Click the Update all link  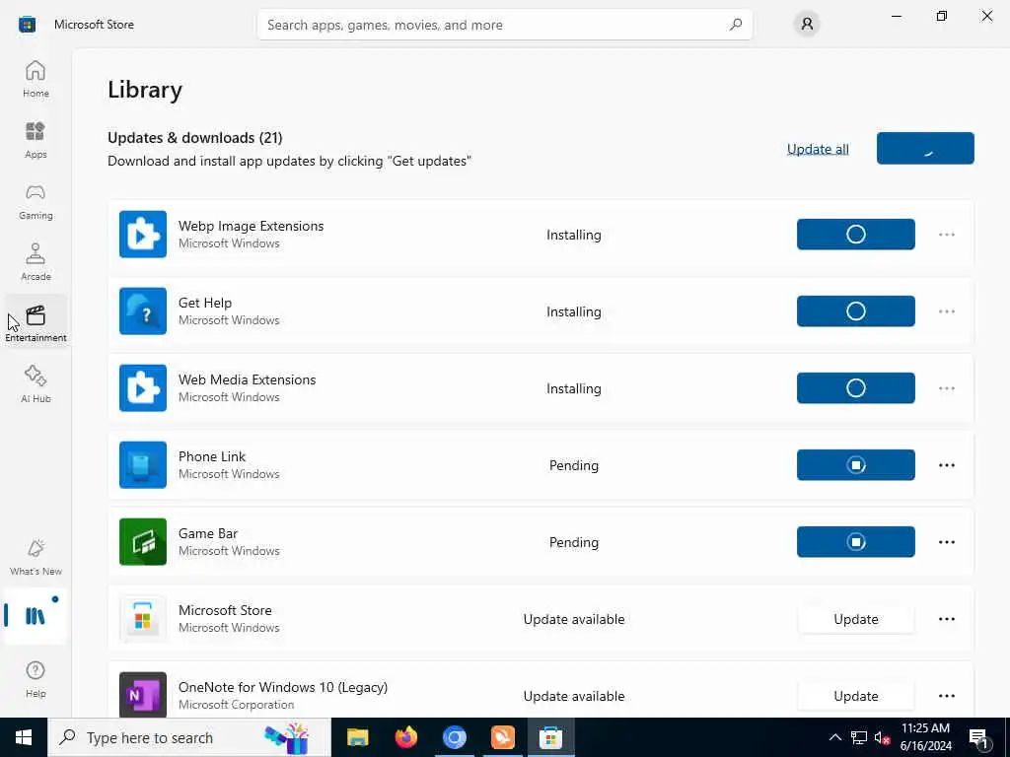[818, 149]
